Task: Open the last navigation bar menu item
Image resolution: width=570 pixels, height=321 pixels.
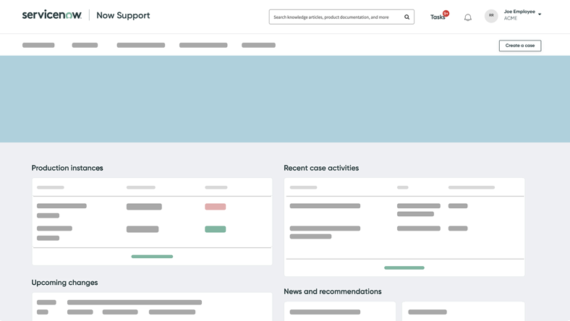Action: pos(258,45)
